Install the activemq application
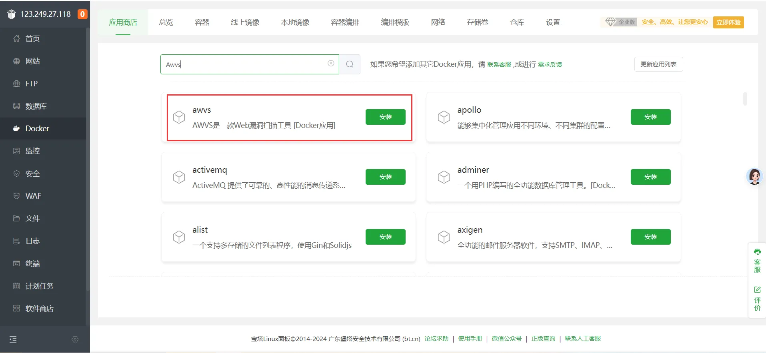This screenshot has width=766, height=353. tap(386, 177)
